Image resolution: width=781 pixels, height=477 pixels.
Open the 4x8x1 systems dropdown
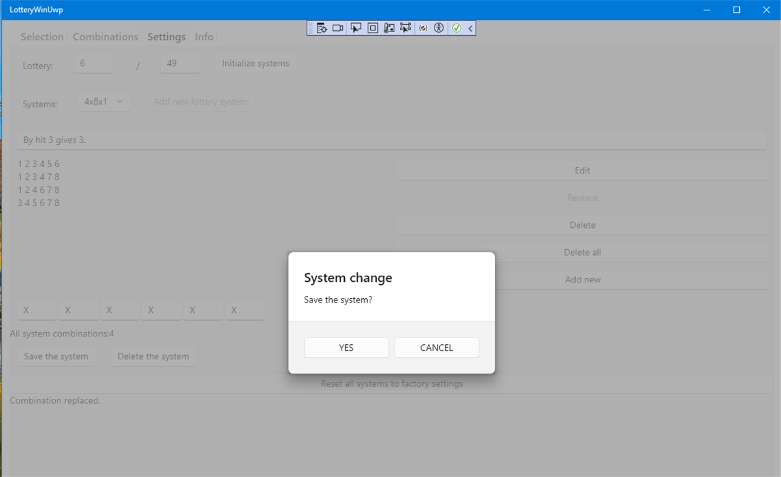point(104,101)
